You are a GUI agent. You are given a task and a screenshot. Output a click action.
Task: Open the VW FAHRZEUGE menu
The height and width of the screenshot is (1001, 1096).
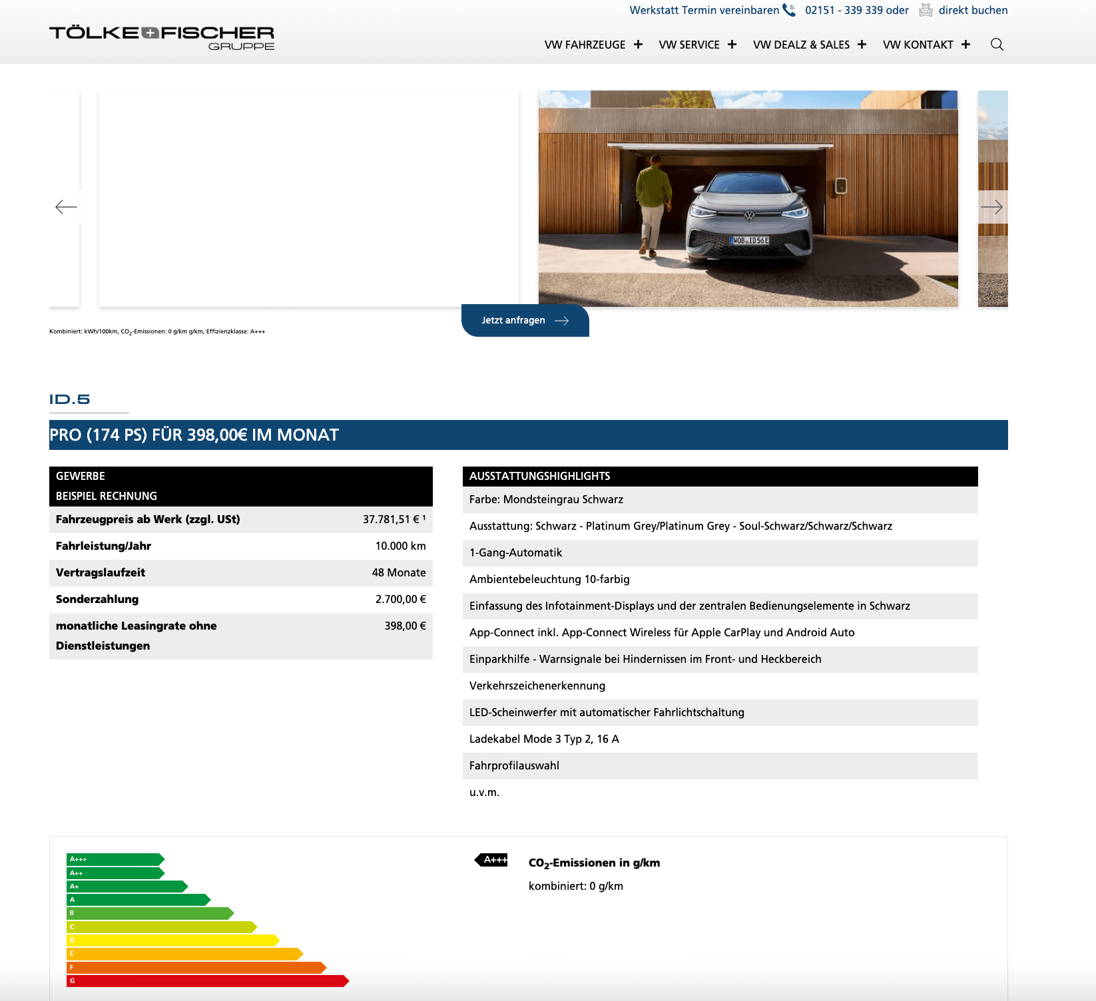(x=585, y=45)
